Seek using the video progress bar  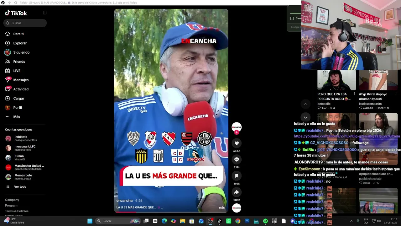(171, 212)
